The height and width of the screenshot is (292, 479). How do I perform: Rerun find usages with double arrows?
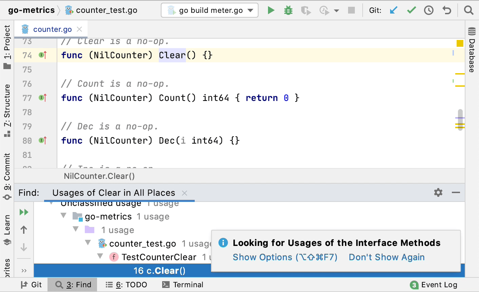pyautogui.click(x=24, y=212)
